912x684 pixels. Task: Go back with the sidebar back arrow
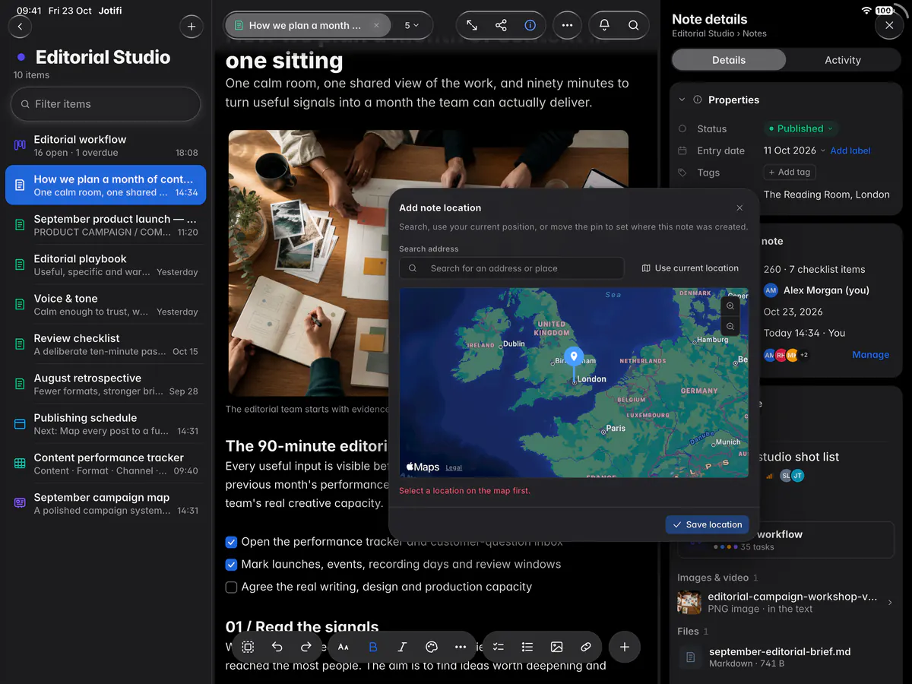(20, 27)
